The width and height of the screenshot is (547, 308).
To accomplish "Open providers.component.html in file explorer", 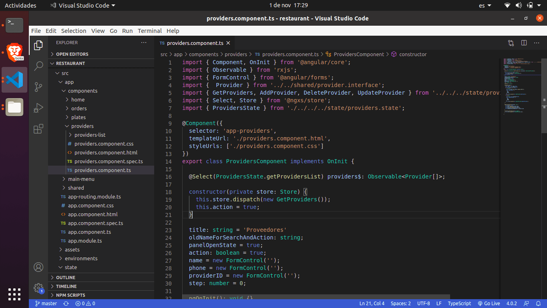I will click(x=106, y=152).
